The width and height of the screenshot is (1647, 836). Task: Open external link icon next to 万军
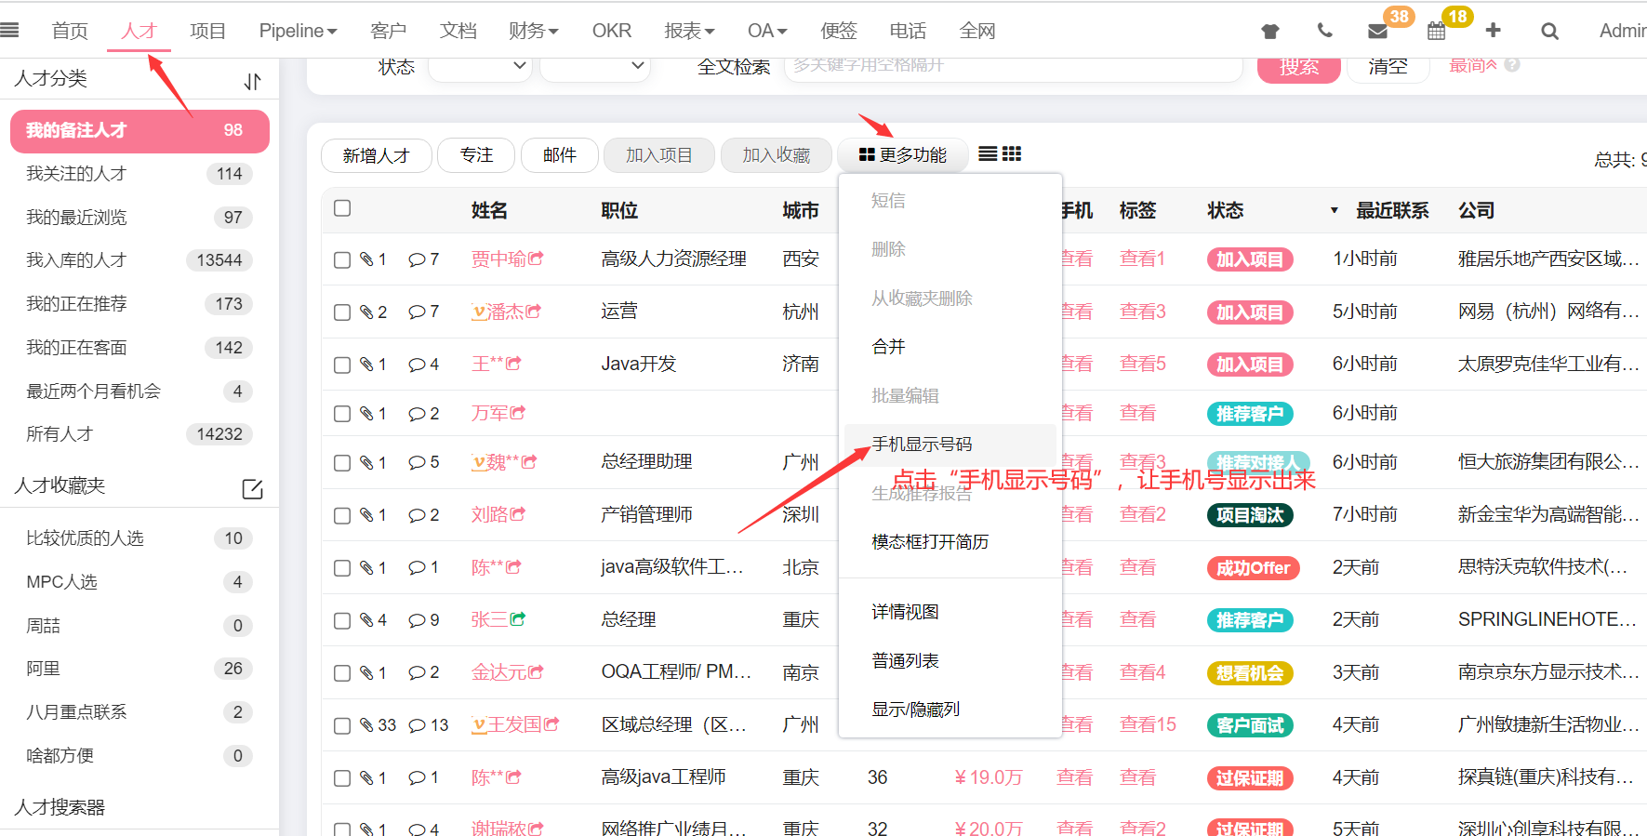coord(518,412)
